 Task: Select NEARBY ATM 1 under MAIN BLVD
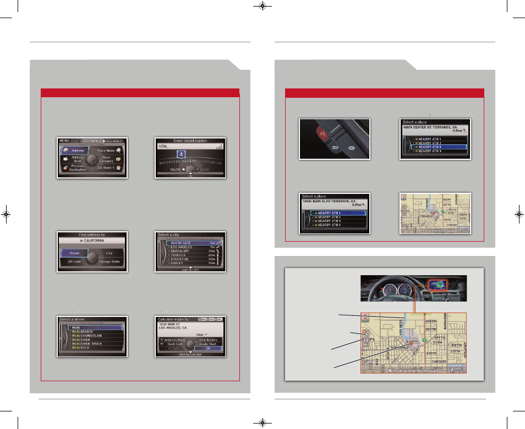(x=338, y=213)
